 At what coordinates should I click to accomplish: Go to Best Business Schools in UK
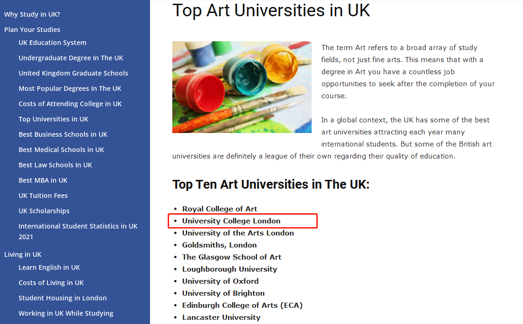click(x=63, y=134)
